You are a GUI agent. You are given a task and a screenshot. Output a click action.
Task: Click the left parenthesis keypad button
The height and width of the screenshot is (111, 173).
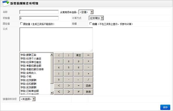coord(59,55)
